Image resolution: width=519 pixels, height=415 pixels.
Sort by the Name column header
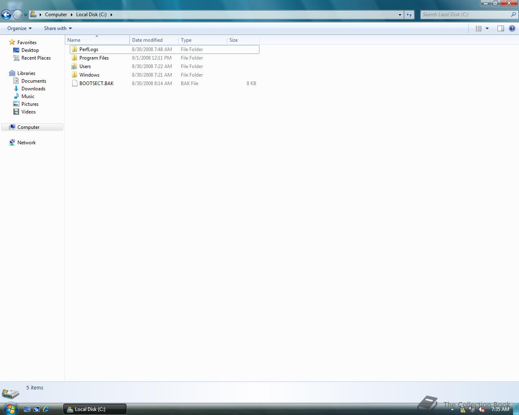click(97, 40)
